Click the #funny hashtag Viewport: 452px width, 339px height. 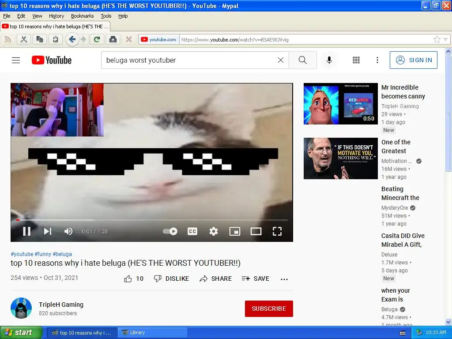pyautogui.click(x=43, y=254)
